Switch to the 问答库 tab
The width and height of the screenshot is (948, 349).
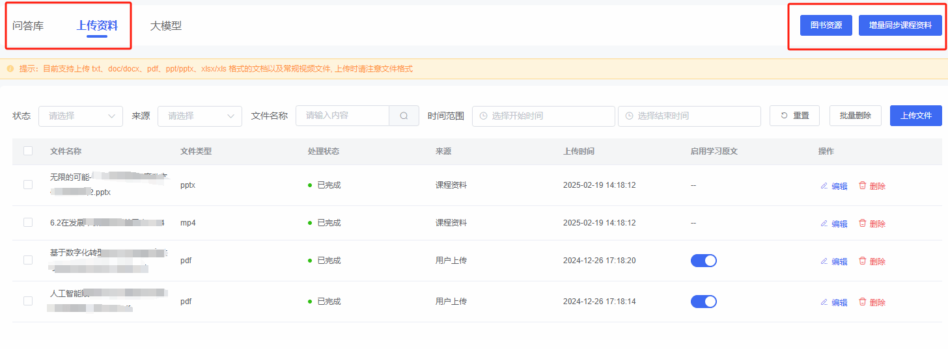(28, 26)
